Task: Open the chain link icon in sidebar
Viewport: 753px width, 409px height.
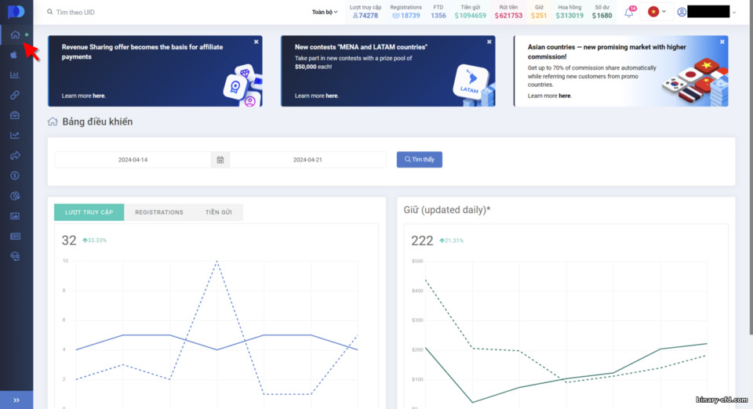Action: coord(15,95)
